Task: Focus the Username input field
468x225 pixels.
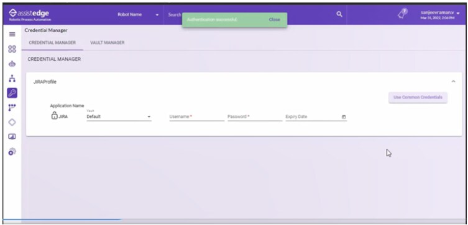Action: [x=197, y=117]
